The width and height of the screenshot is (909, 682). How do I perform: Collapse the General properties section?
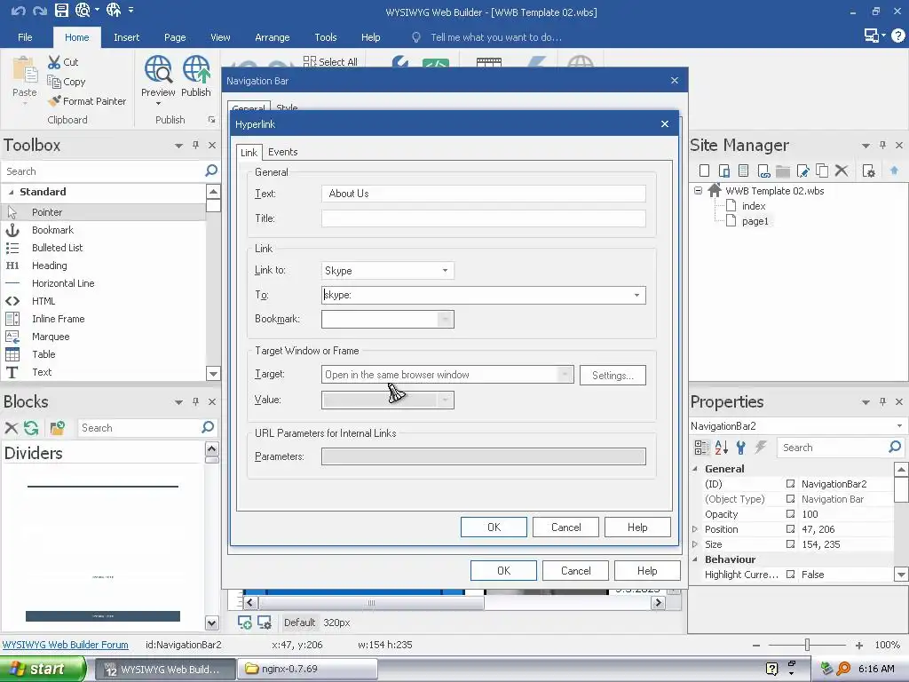(x=695, y=469)
